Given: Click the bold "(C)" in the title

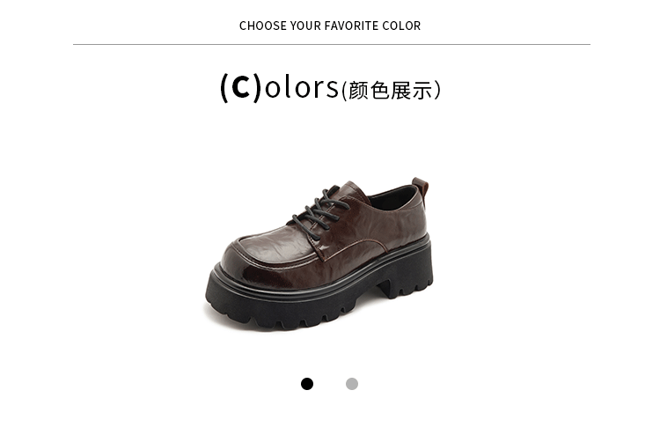Looking at the screenshot, I should pos(241,87).
